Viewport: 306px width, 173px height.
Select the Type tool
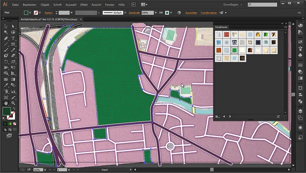pos(13,38)
